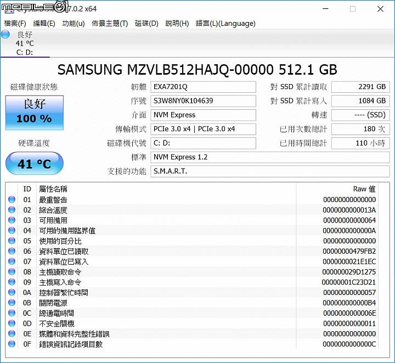Click raw value 0000000000000C
This screenshot has height=363, width=395.
pos(349,344)
